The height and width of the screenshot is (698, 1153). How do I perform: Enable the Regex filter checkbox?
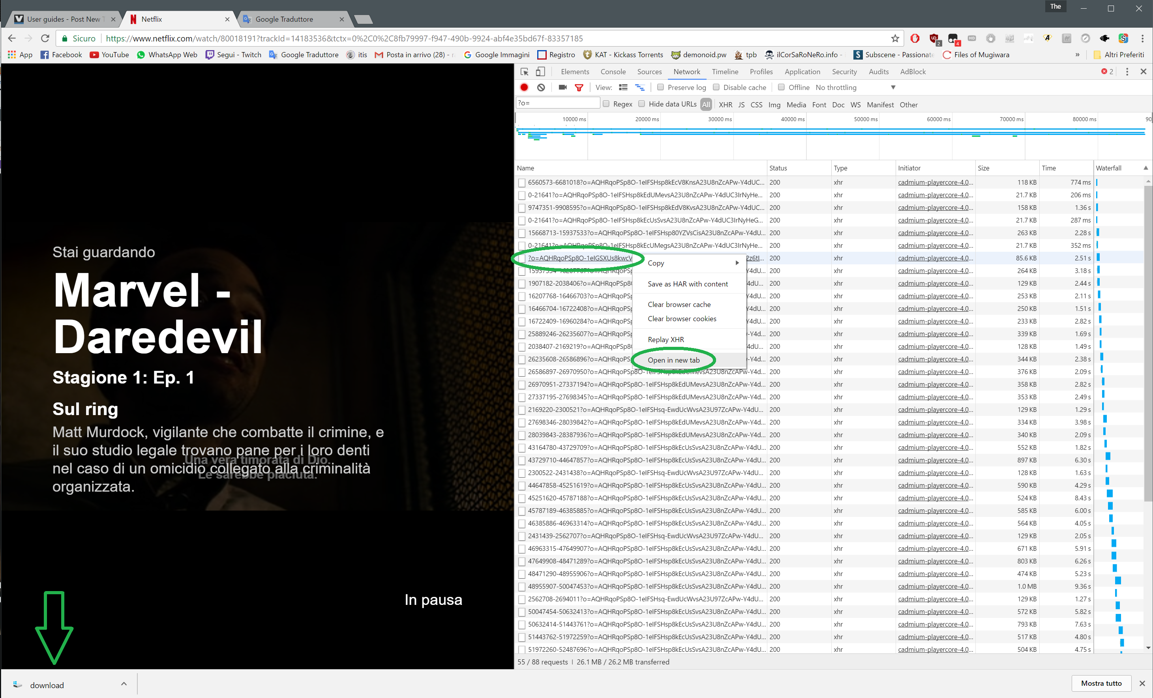pos(606,104)
